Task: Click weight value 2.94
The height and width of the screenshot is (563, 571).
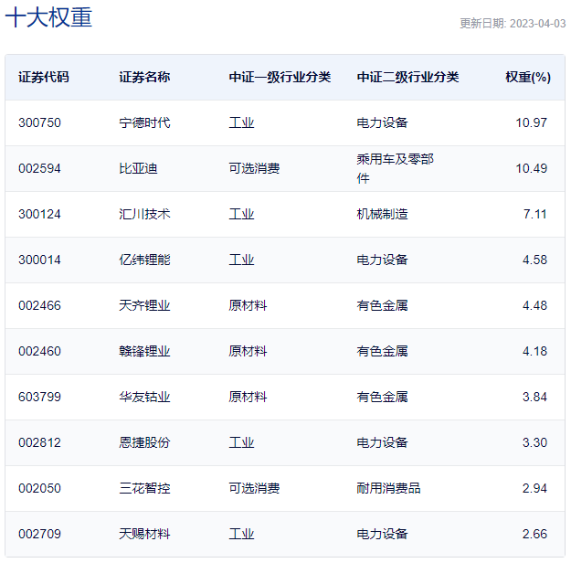Action: coord(535,489)
